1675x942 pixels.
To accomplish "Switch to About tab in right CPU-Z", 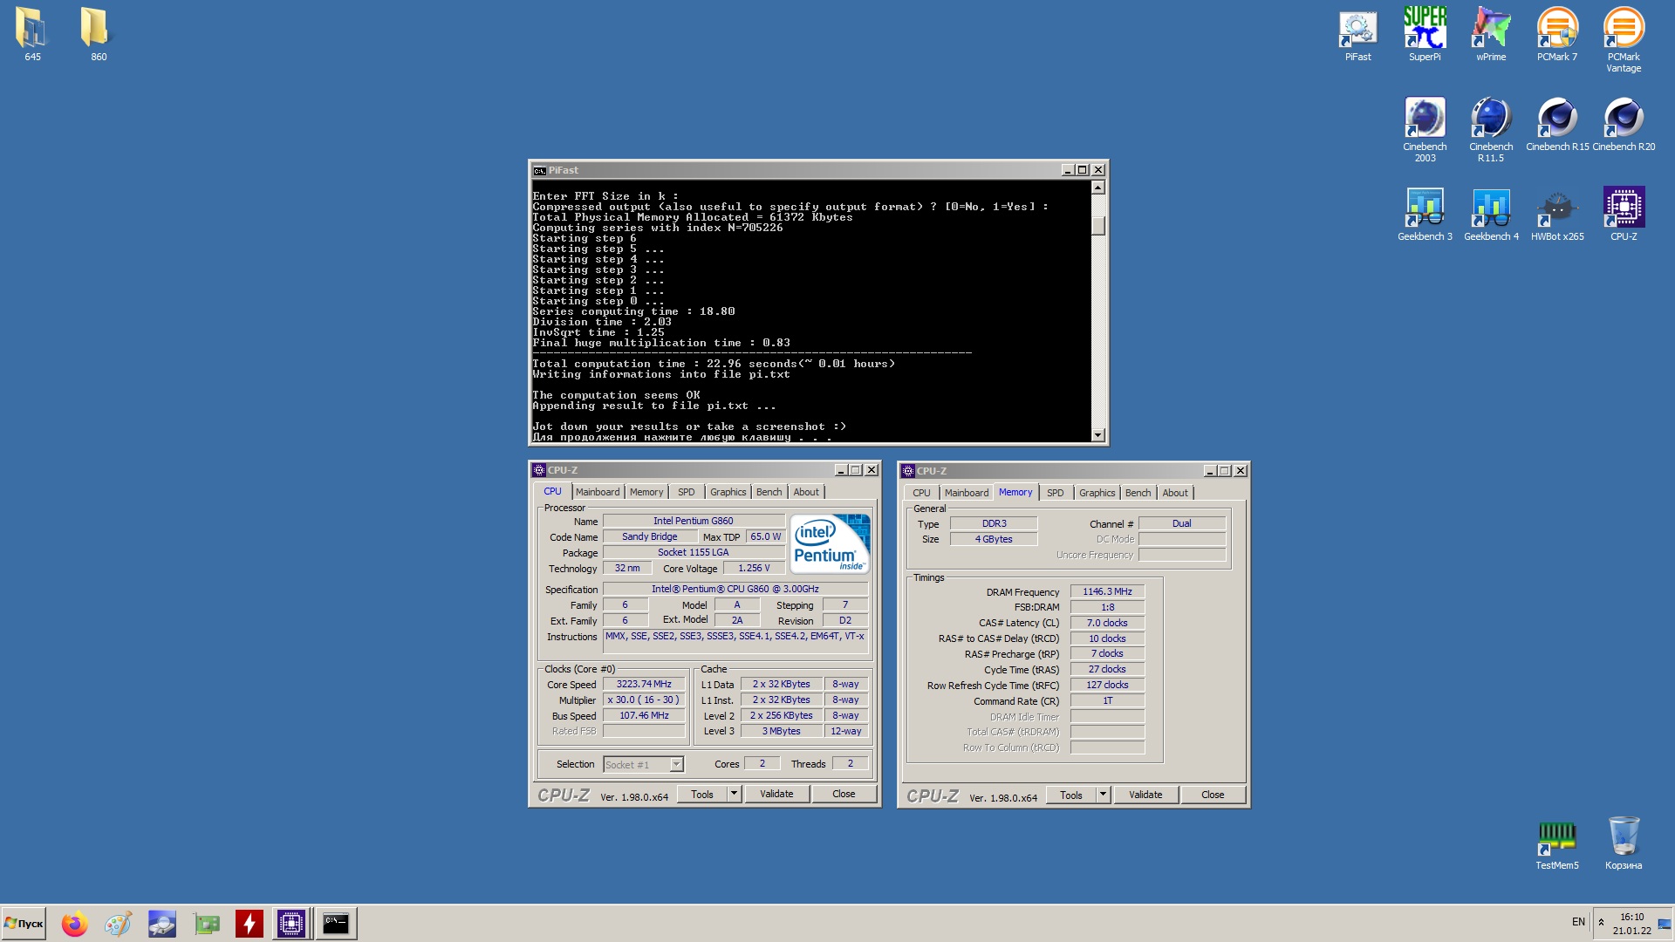I will click(1175, 493).
